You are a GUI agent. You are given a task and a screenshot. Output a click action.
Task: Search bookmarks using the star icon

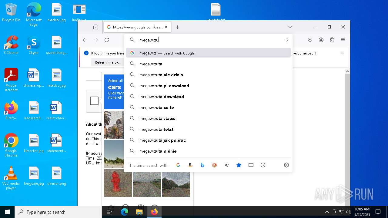(x=239, y=165)
